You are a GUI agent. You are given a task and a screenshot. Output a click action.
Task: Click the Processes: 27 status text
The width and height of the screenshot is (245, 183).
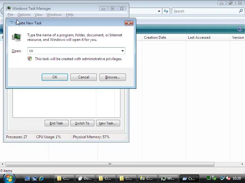[x=17, y=137]
